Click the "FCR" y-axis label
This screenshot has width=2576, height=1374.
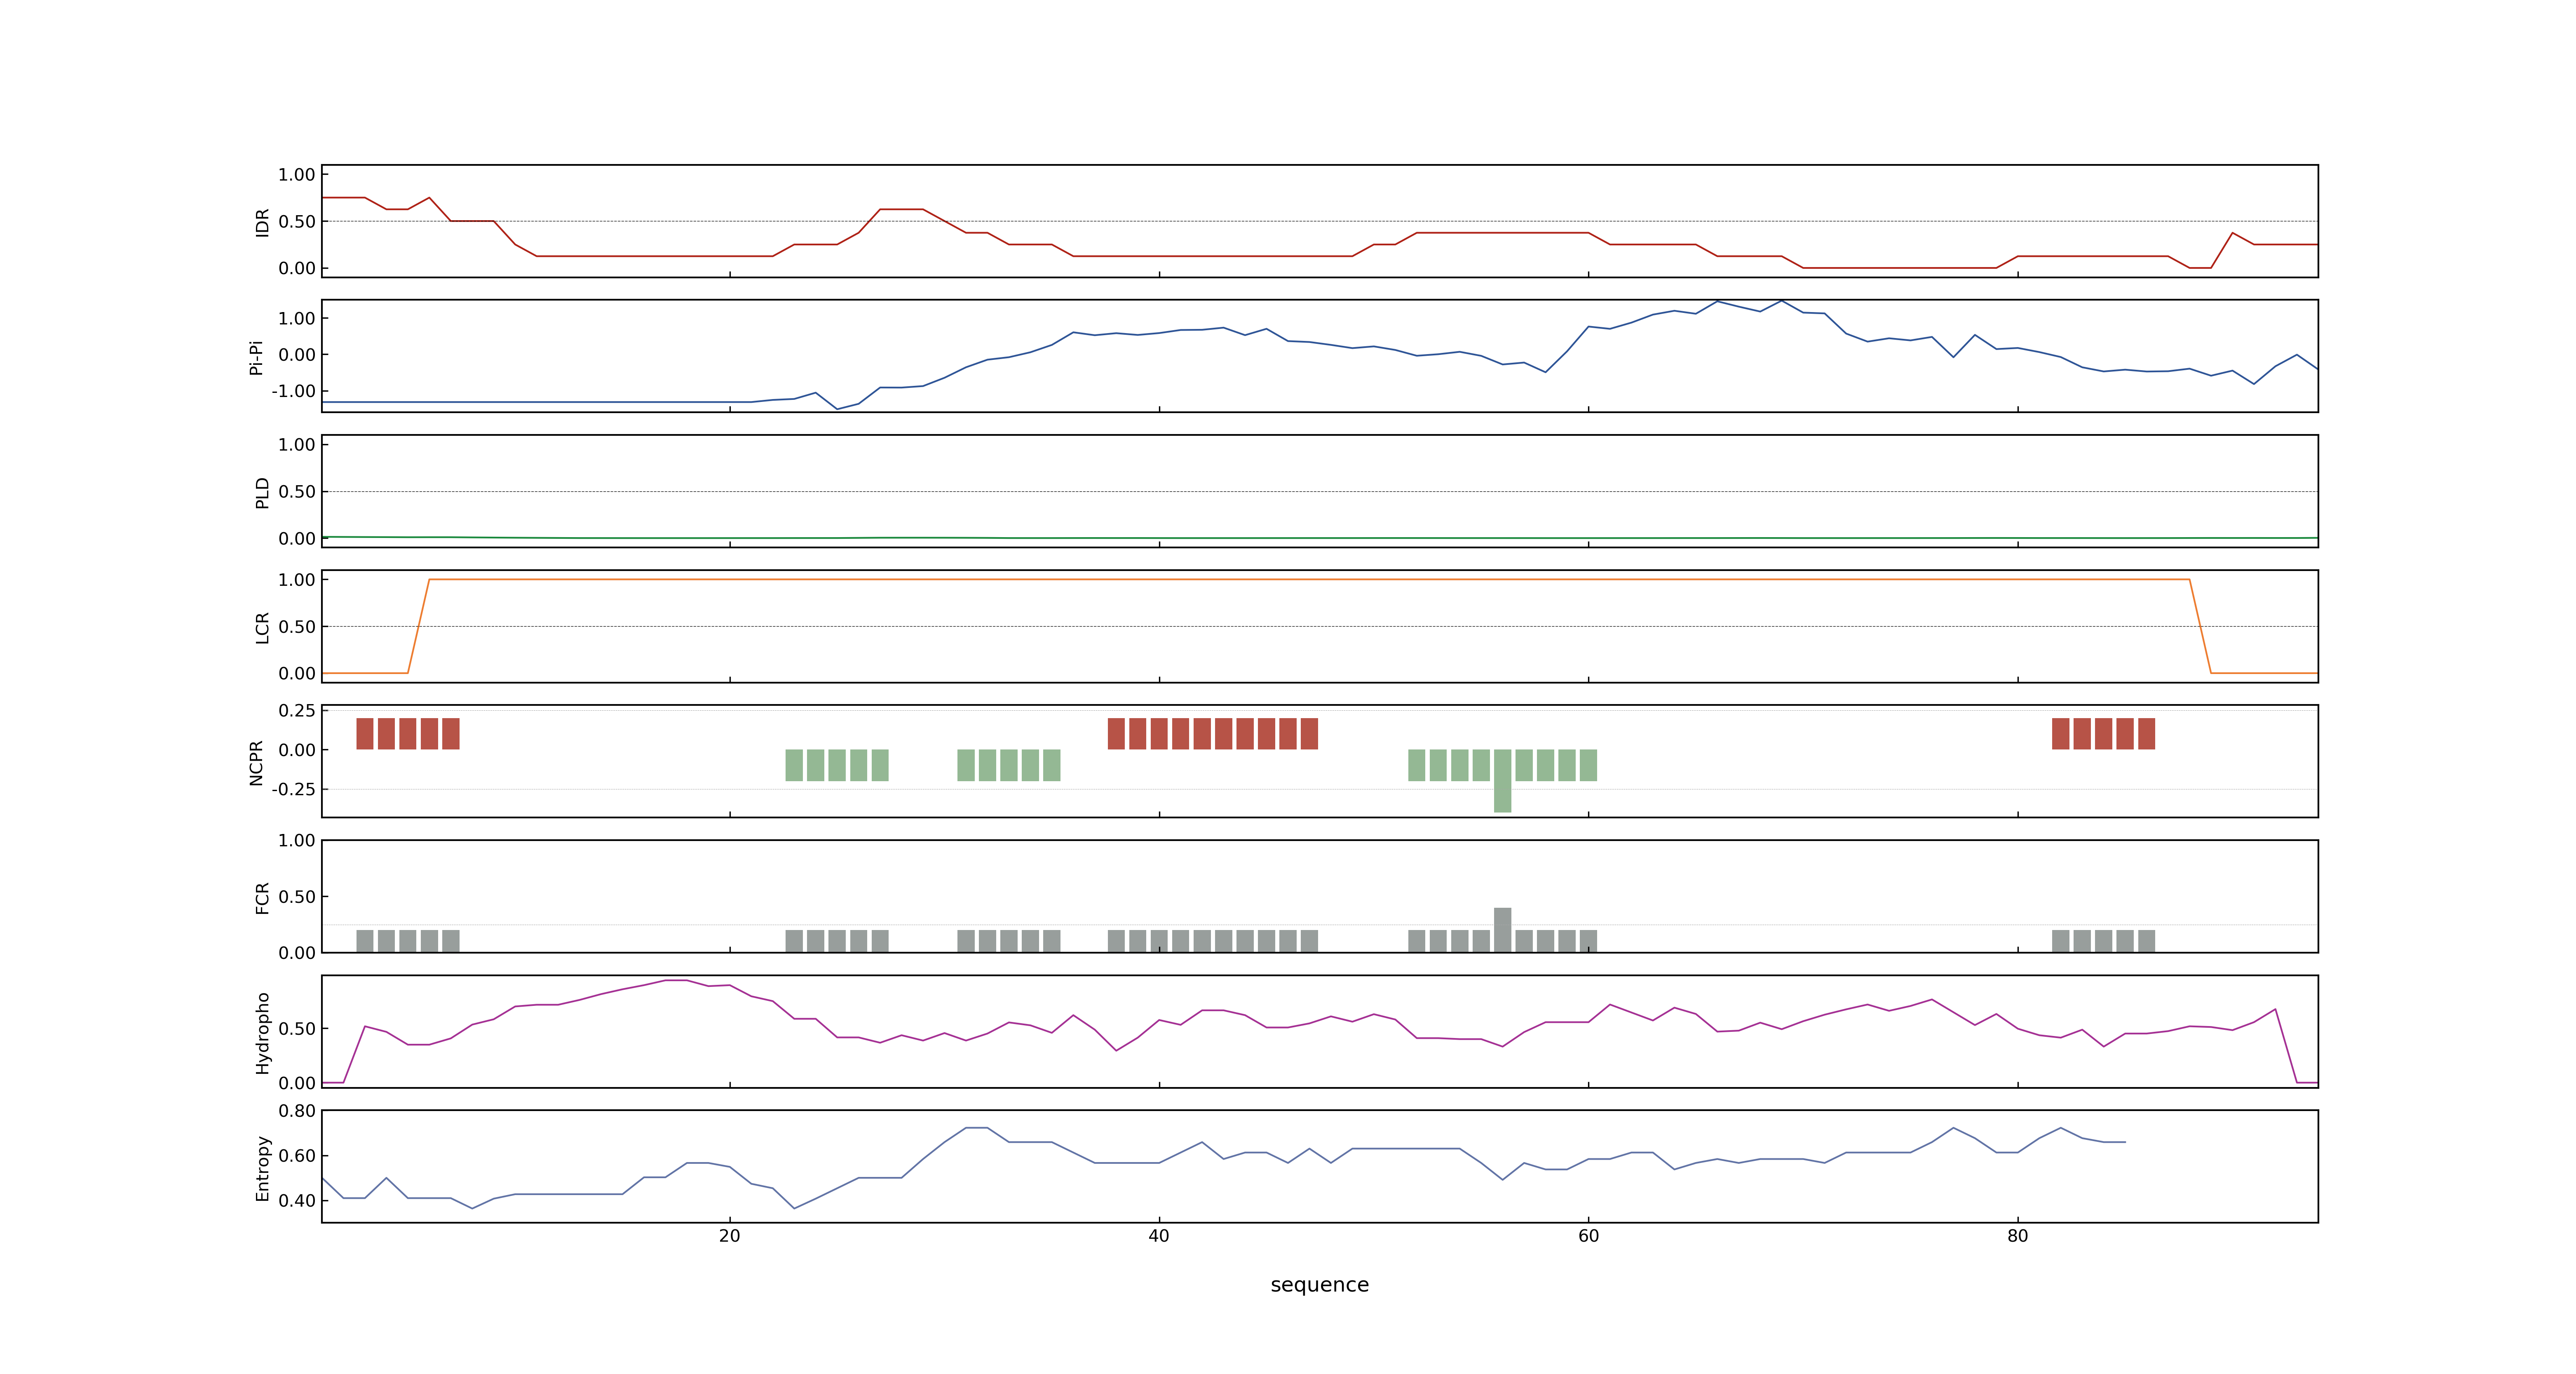tap(262, 898)
